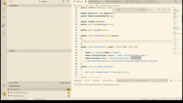Open the debug console icon in Run header
This screenshot has width=183, height=103.
click(68, 1)
